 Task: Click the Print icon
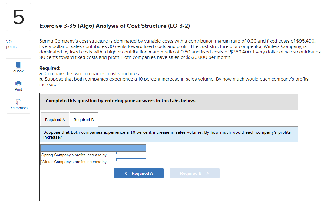[x=18, y=86]
